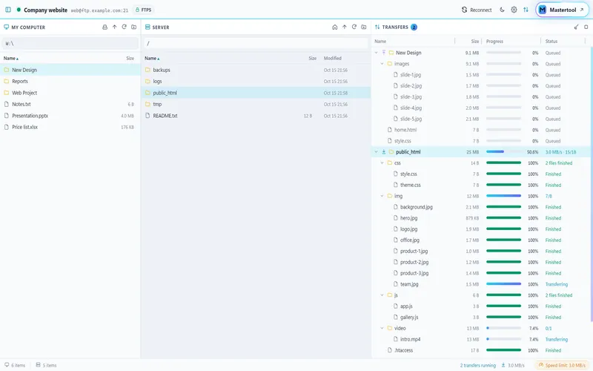This screenshot has height=371, width=593.
Task: Select background.jpg transfer row
Action: [481, 207]
